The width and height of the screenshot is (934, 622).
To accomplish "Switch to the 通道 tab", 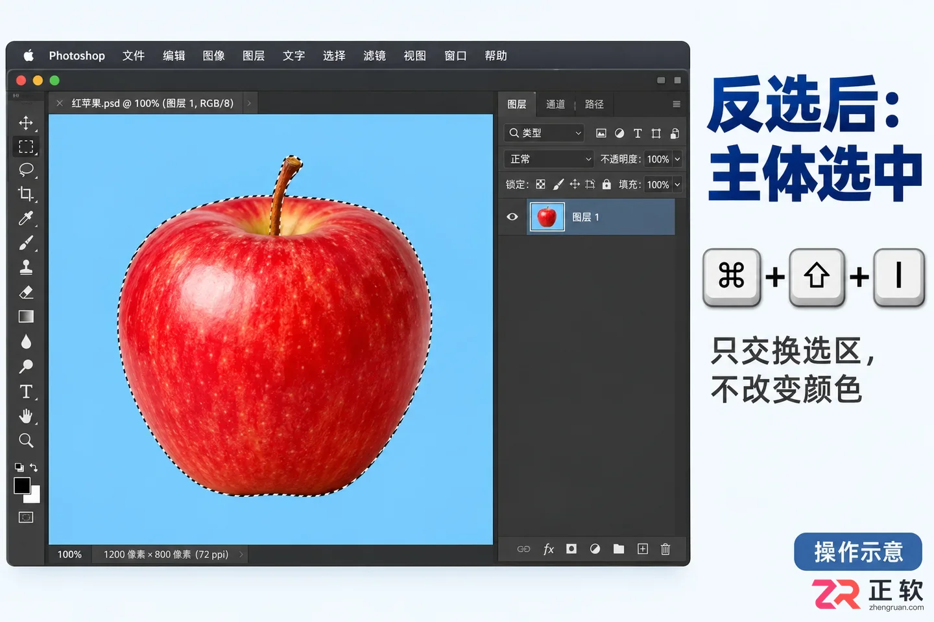I will tap(555, 104).
